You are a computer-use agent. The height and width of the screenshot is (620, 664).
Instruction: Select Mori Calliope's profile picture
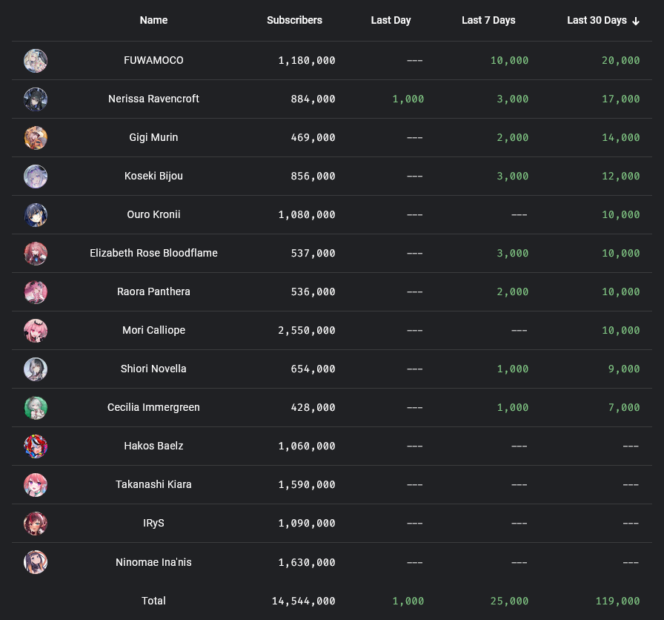36,331
